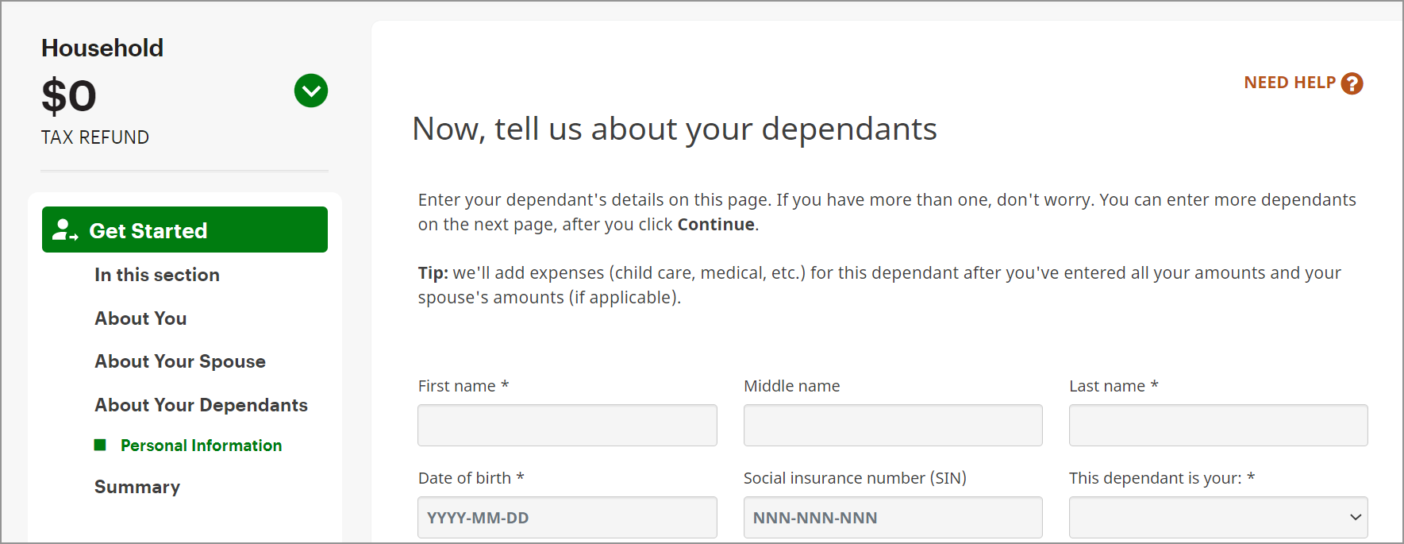Focus the Social insurance number field

[893, 518]
